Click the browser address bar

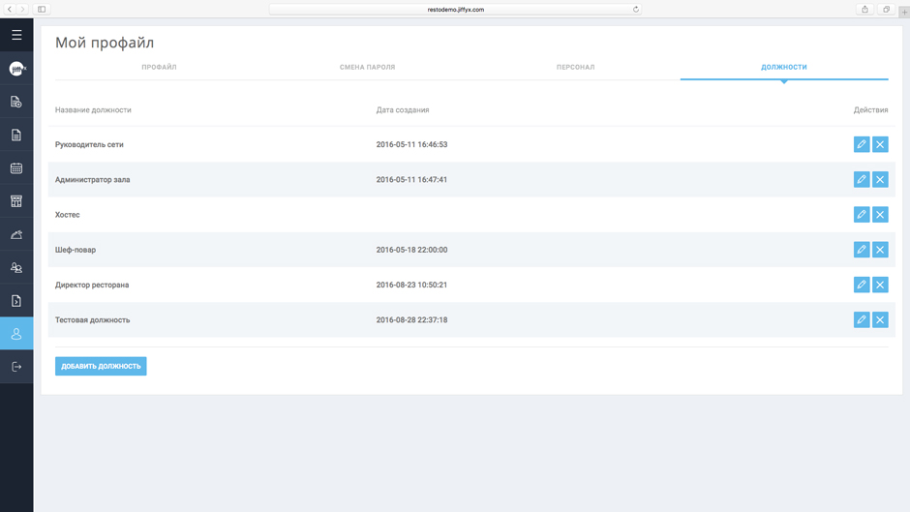click(x=455, y=10)
